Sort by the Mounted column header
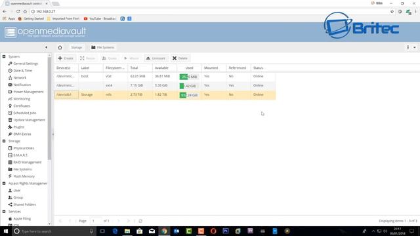Screen dimensions: 420x236 pyautogui.click(x=214, y=68)
